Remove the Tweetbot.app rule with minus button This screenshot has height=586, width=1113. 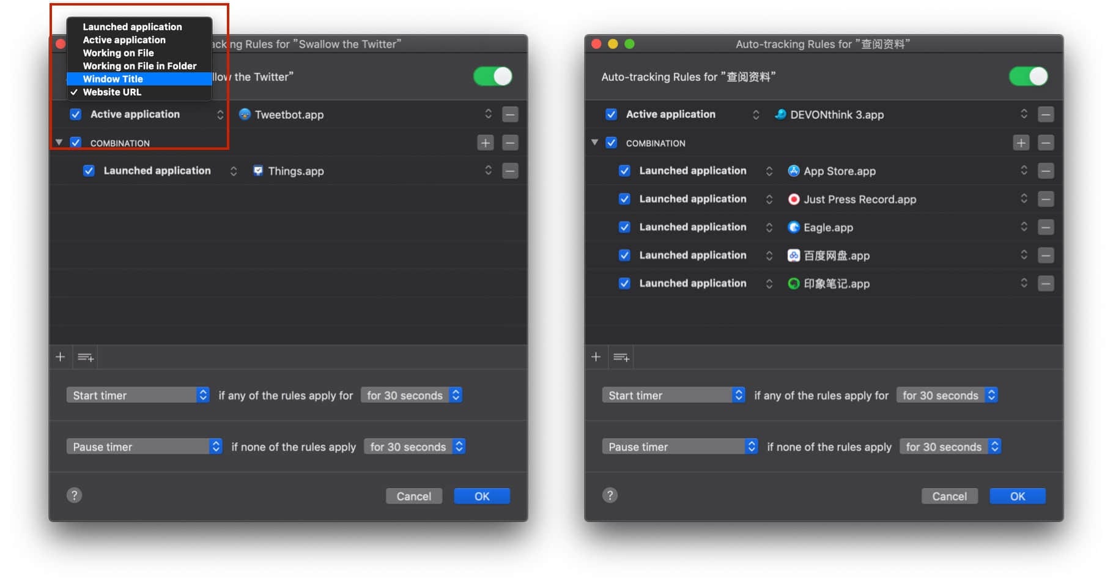[510, 114]
